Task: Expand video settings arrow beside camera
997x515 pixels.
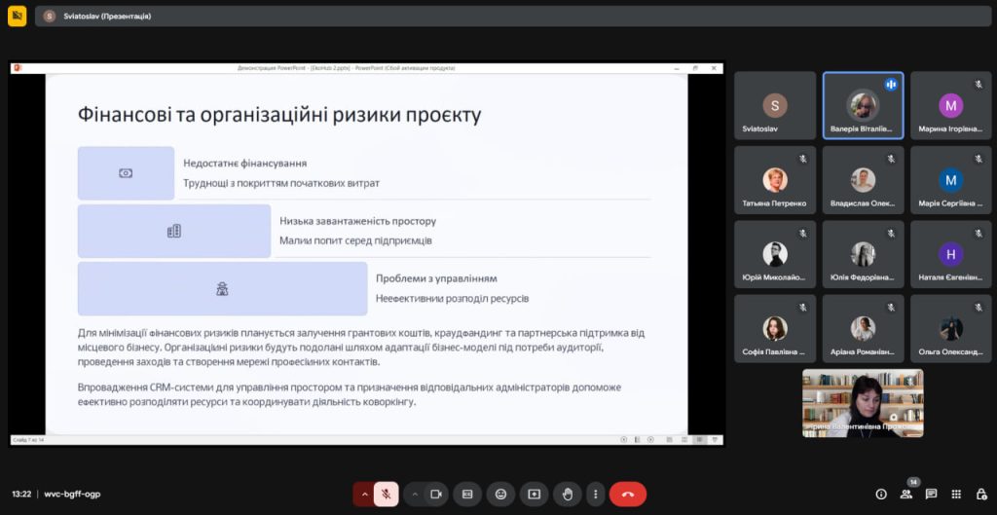Action: point(415,494)
